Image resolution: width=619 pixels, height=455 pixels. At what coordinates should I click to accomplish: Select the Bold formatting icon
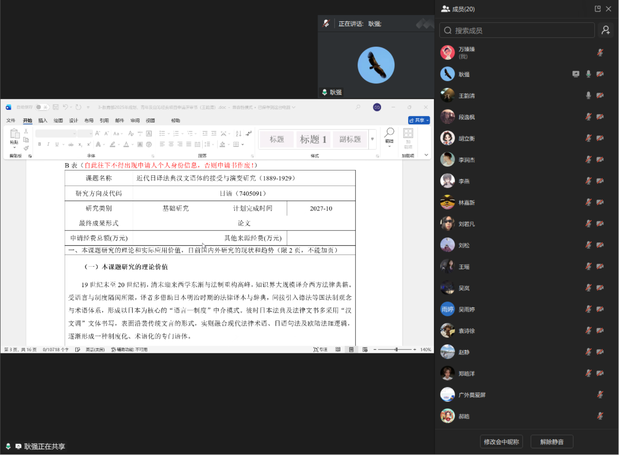(x=39, y=144)
